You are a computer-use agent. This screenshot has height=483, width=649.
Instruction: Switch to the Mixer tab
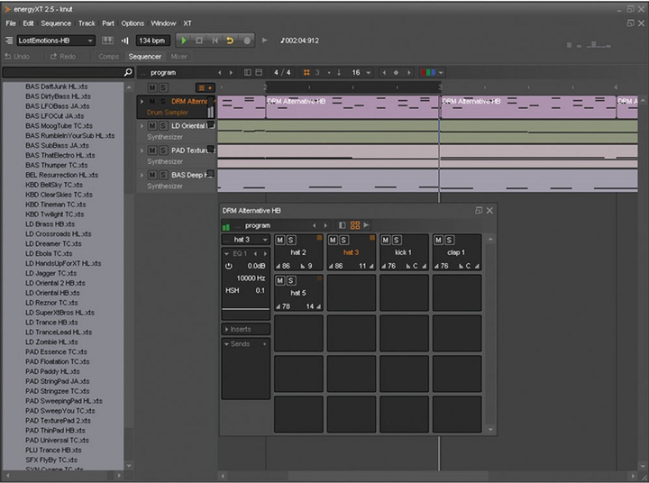[178, 57]
